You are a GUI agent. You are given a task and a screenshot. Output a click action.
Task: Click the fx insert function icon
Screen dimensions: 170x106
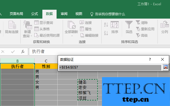tap(23, 52)
